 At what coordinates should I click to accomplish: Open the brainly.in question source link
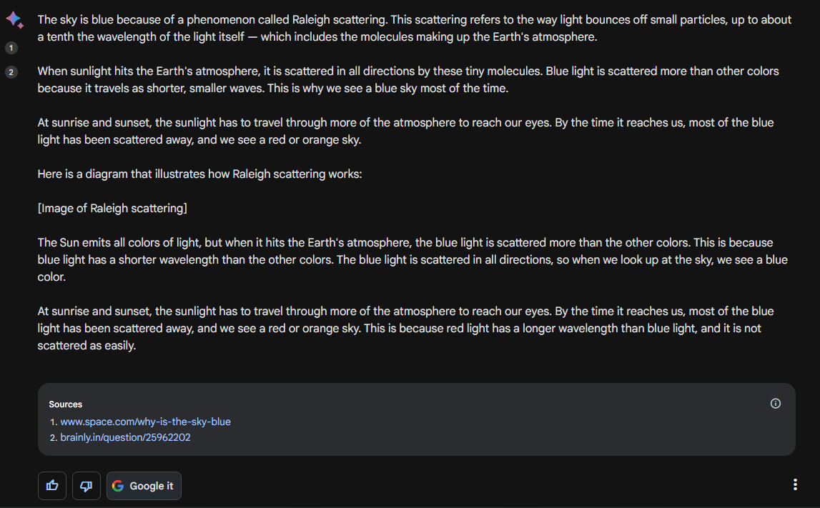tap(125, 437)
